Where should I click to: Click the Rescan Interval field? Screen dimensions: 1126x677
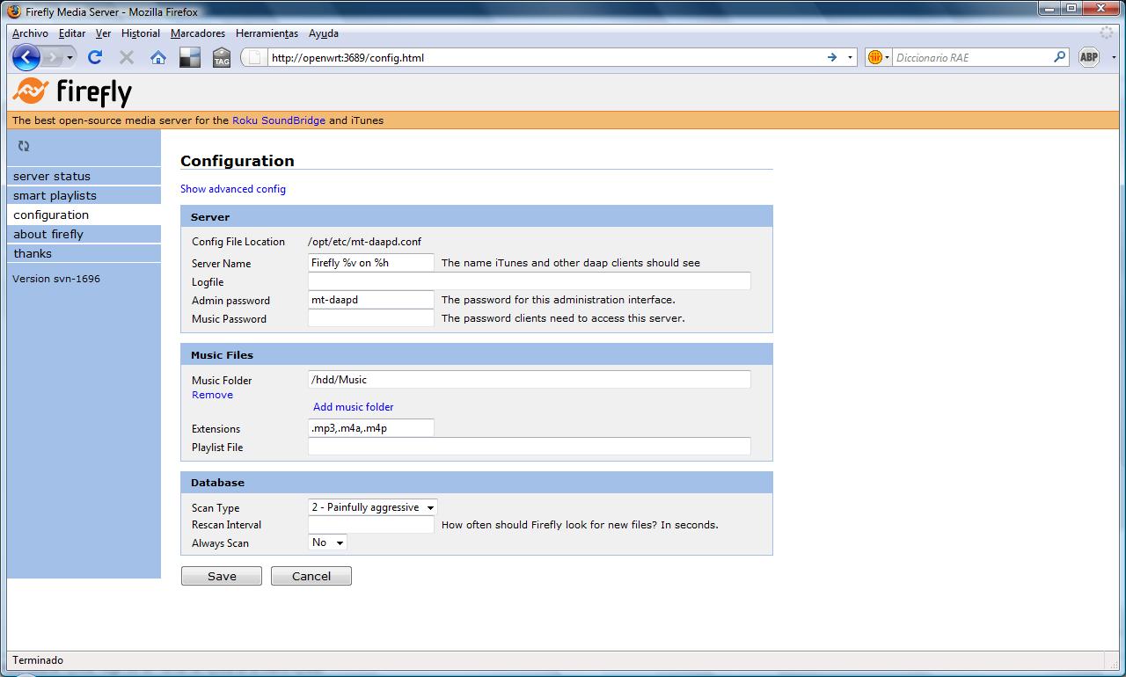pyautogui.click(x=371, y=525)
